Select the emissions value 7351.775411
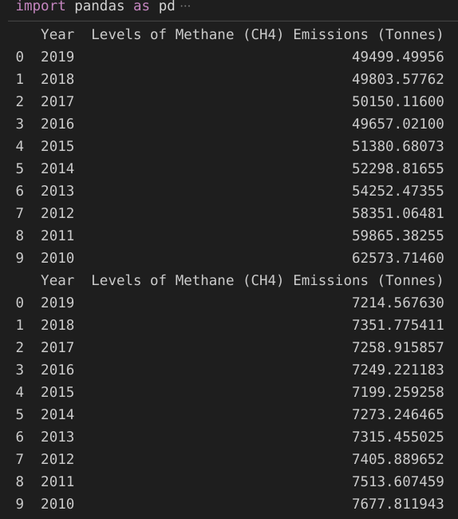This screenshot has height=519, width=458. click(x=398, y=325)
